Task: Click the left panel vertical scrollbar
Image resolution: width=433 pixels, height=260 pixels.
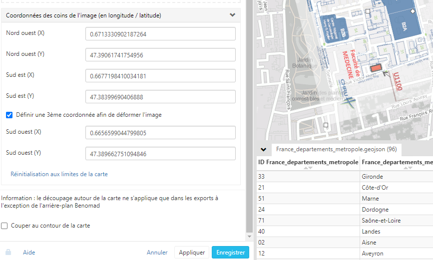Action: [249, 116]
